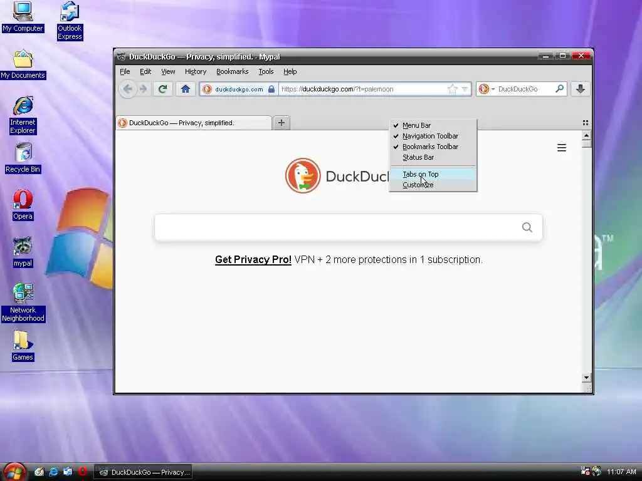Toggle Tabs on Top option
This screenshot has height=481, width=642.
(433, 174)
